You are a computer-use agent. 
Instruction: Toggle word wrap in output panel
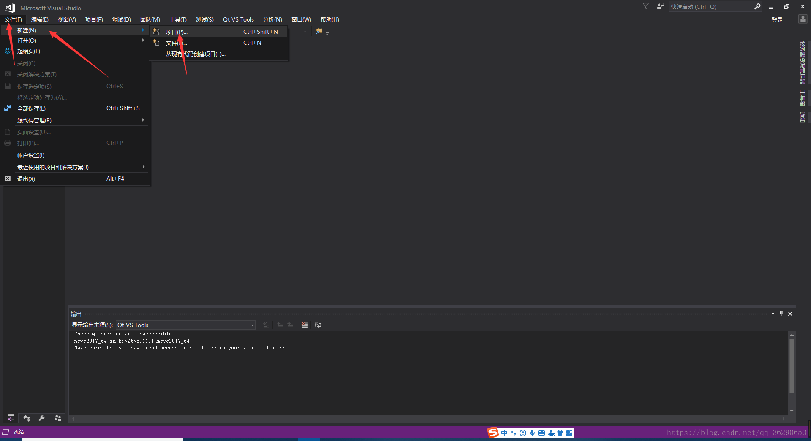point(318,325)
